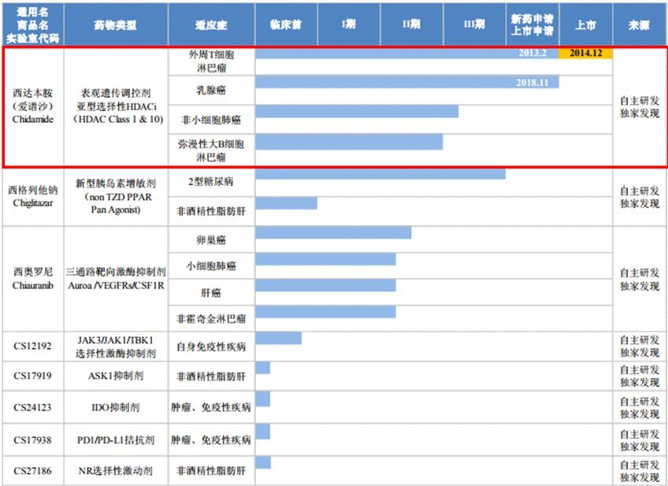Click the 卵巢癌 progress bar
The height and width of the screenshot is (486, 668).
(x=333, y=232)
